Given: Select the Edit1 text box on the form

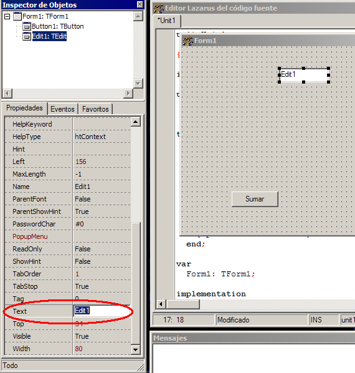Looking at the screenshot, I should [x=304, y=75].
